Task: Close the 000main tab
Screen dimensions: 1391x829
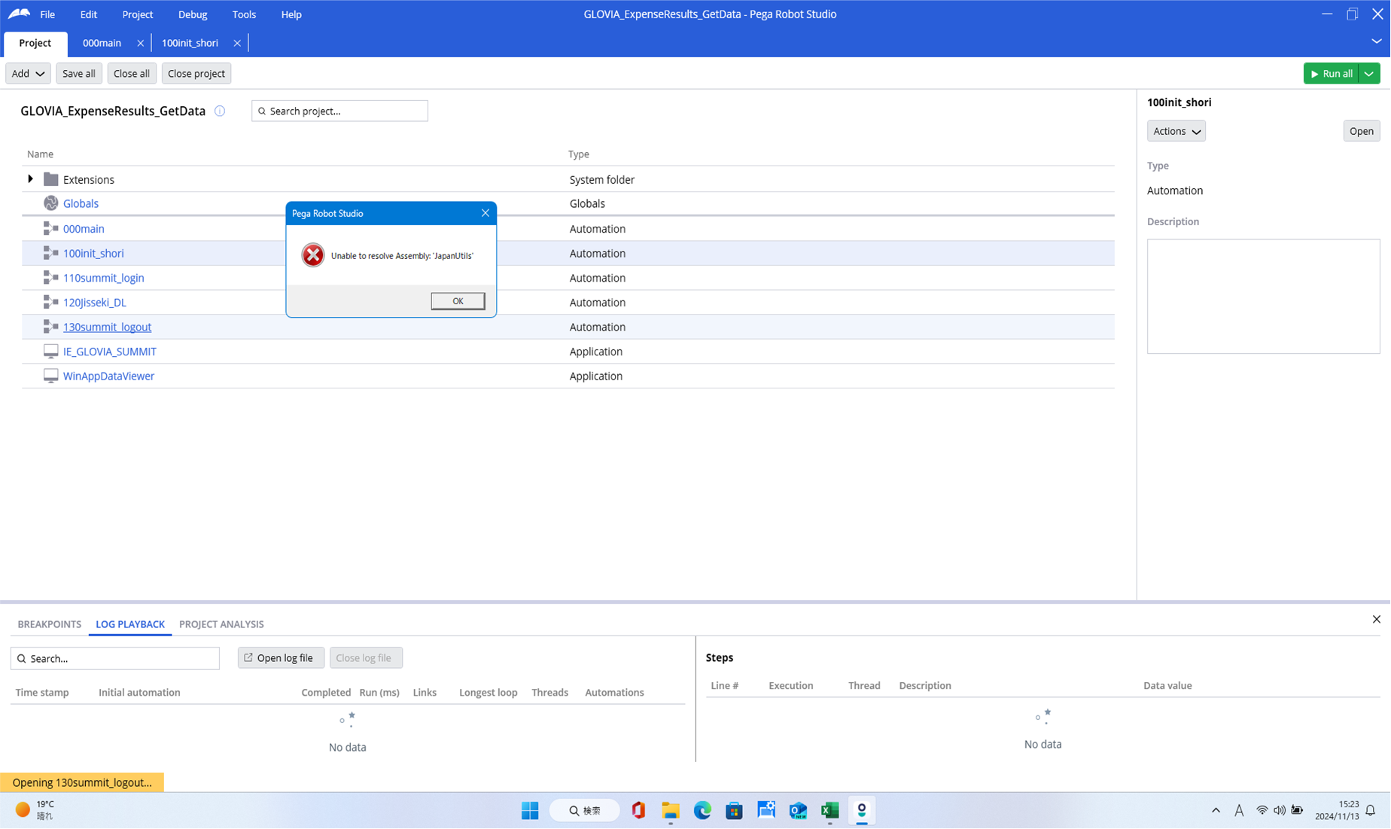Action: pyautogui.click(x=141, y=43)
